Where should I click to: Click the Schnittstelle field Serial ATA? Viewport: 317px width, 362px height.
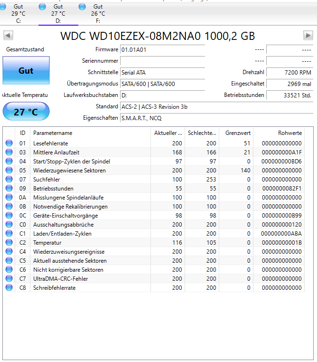click(163, 73)
